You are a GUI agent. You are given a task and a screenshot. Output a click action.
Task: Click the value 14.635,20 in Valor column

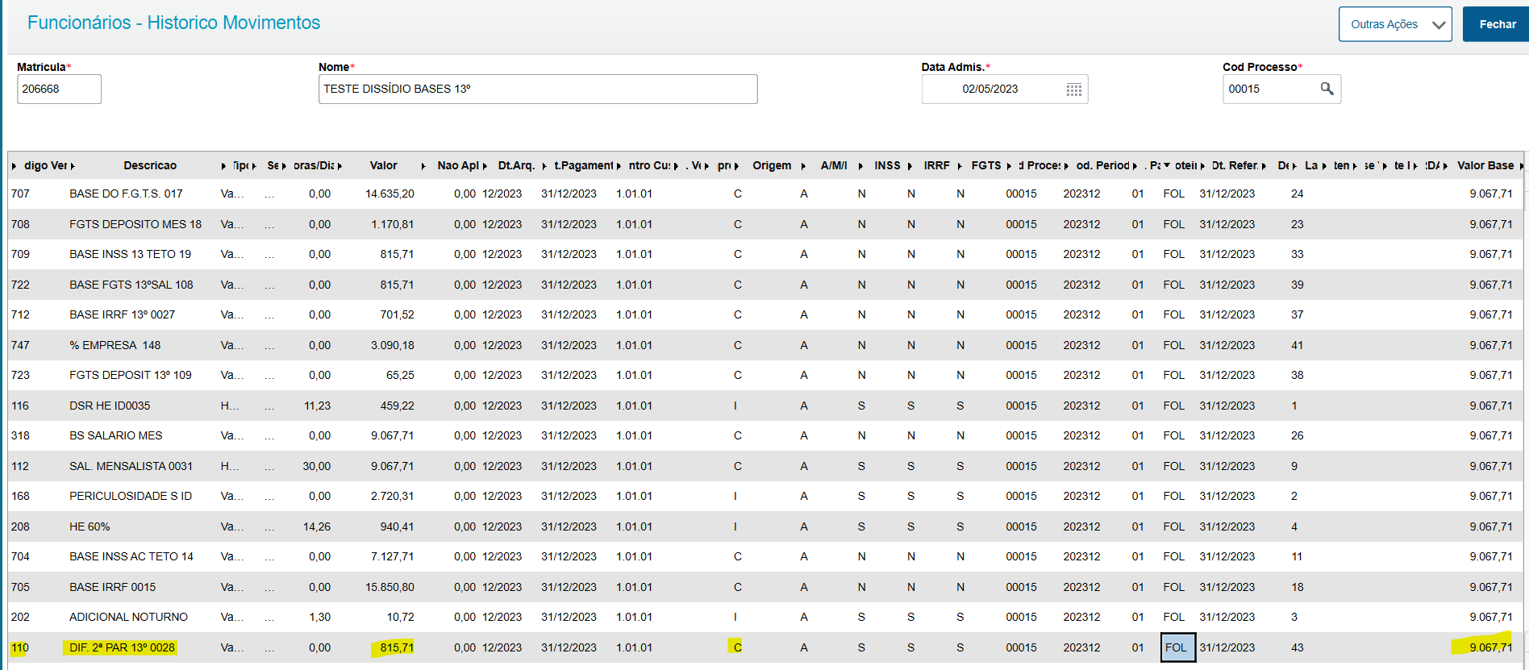[x=390, y=194]
